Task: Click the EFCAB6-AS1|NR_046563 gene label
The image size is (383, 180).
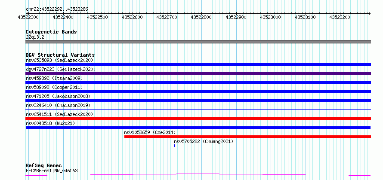Action: (52, 171)
